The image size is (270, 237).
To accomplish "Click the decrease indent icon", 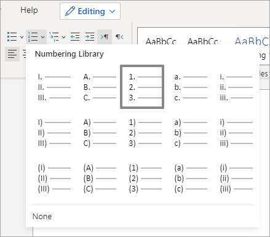I will tap(75, 37).
